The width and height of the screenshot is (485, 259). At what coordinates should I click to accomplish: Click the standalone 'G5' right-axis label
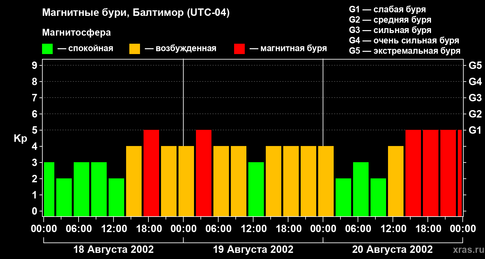475,65
